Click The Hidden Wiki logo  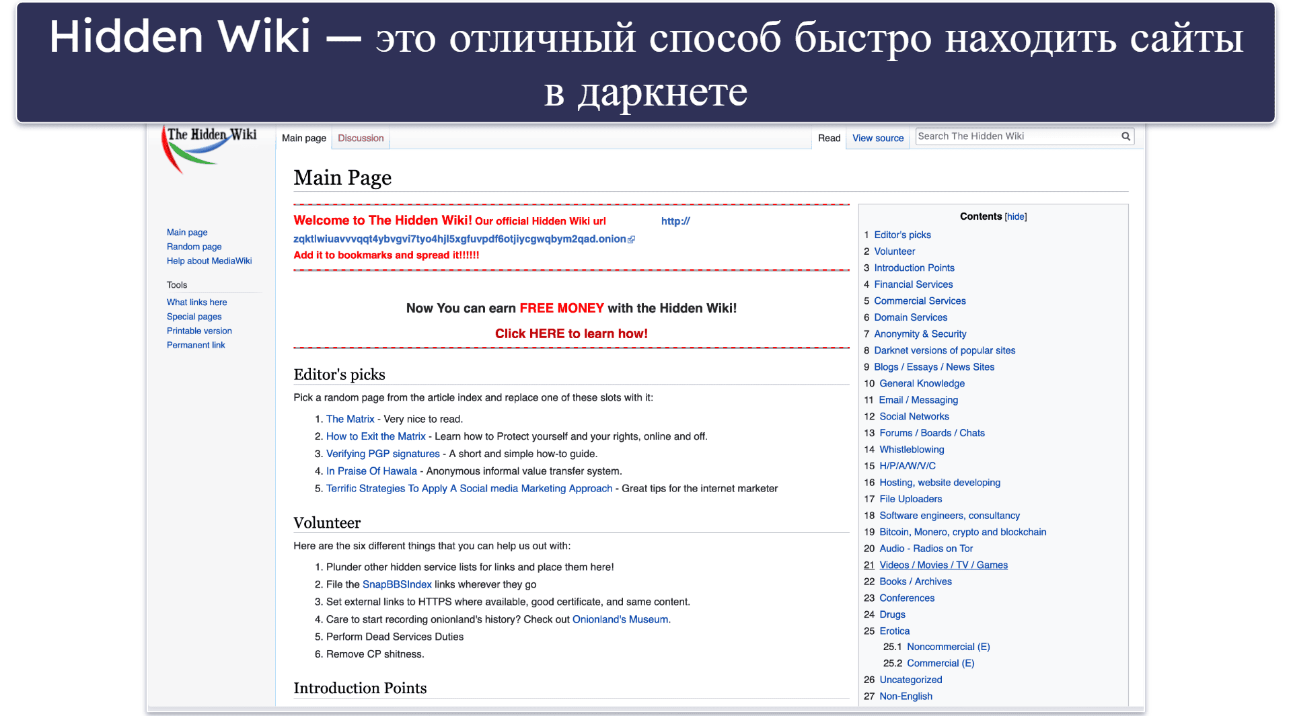coord(209,149)
